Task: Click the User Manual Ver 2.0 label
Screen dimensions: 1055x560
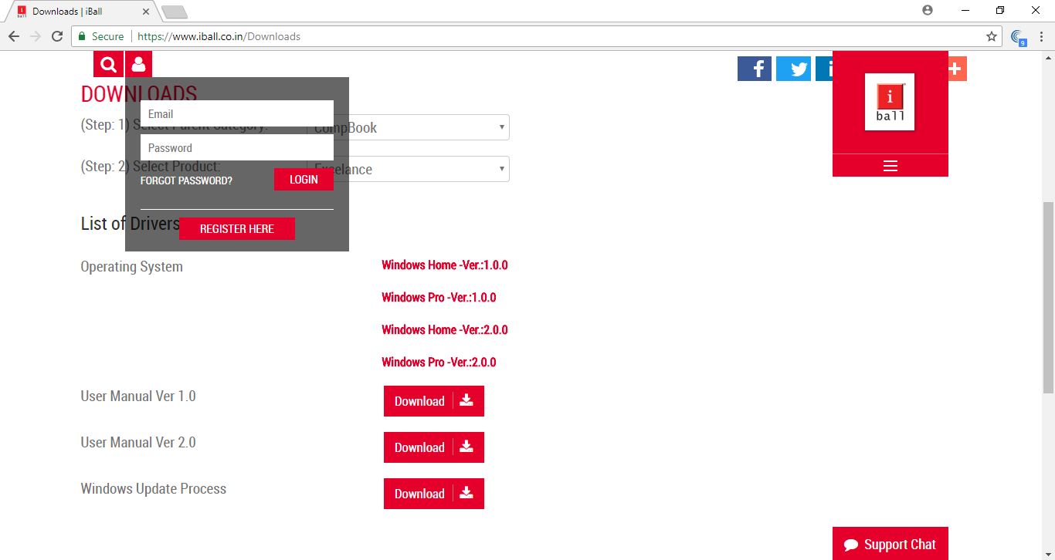Action: pyautogui.click(x=138, y=442)
